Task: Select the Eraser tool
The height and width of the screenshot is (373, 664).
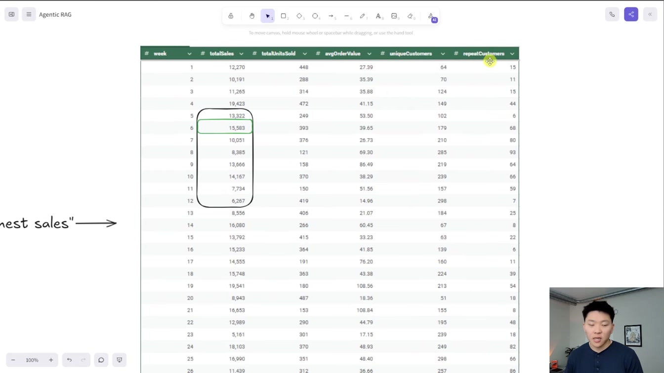Action: [x=410, y=16]
